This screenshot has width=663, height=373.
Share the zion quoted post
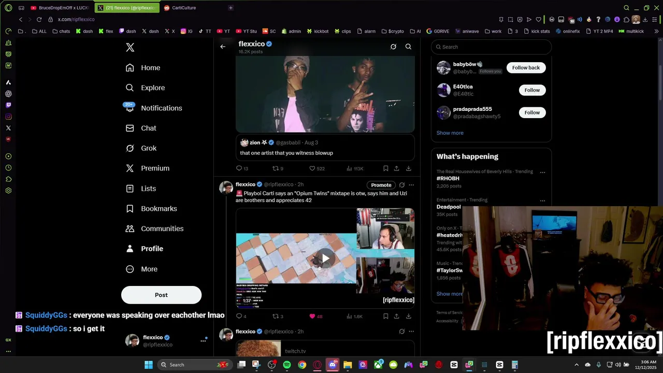(396, 168)
